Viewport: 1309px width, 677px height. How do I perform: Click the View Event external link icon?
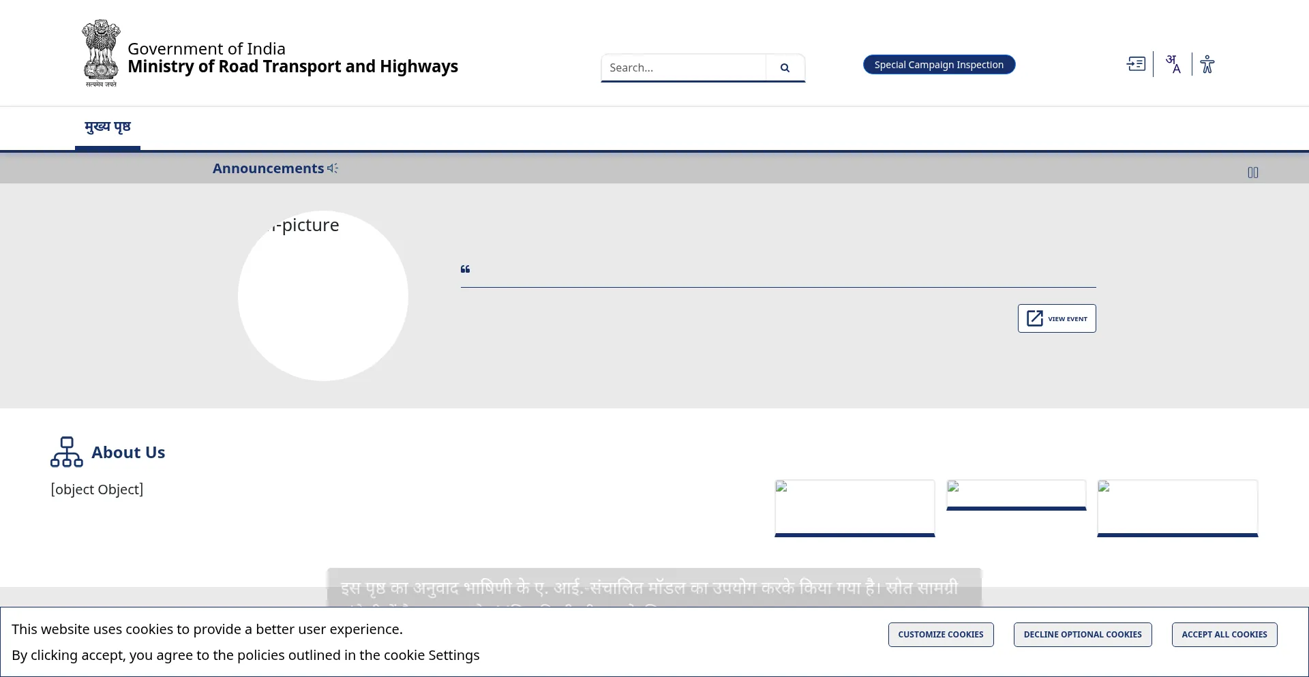click(1035, 318)
